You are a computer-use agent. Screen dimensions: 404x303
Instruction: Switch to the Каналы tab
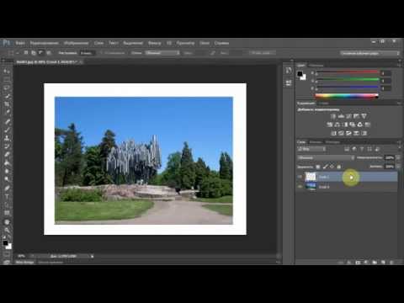click(315, 142)
